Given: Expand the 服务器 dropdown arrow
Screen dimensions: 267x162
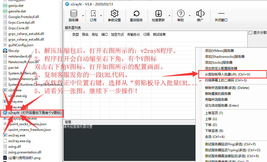Looking at the screenshot, I should coord(83,16).
